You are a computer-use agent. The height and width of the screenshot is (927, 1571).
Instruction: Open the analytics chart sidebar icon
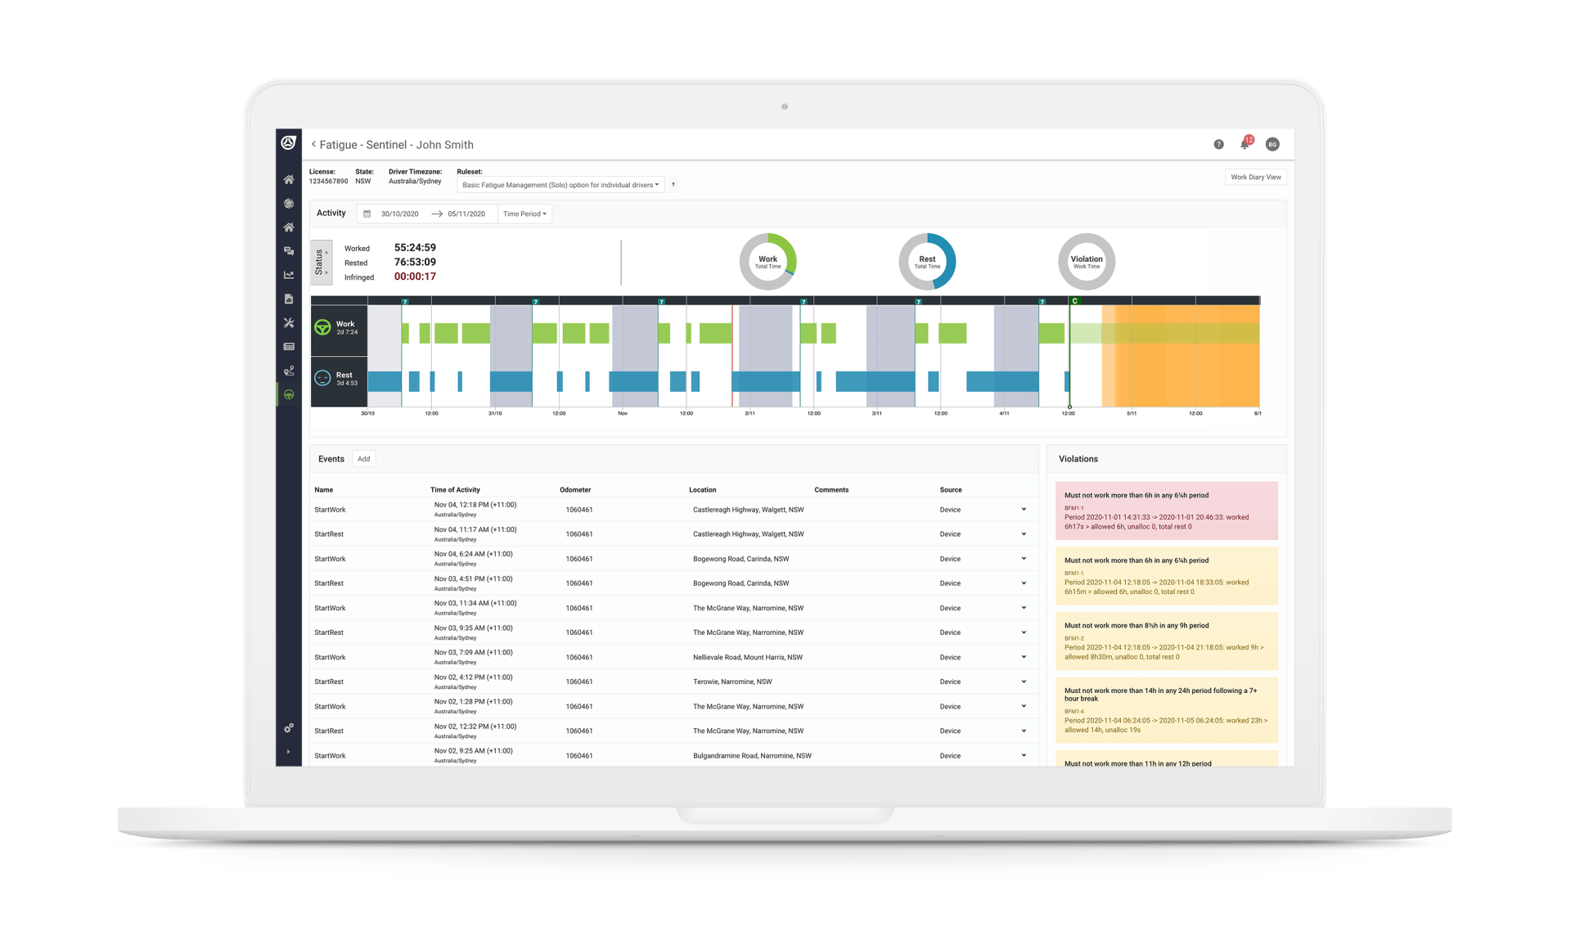point(289,275)
